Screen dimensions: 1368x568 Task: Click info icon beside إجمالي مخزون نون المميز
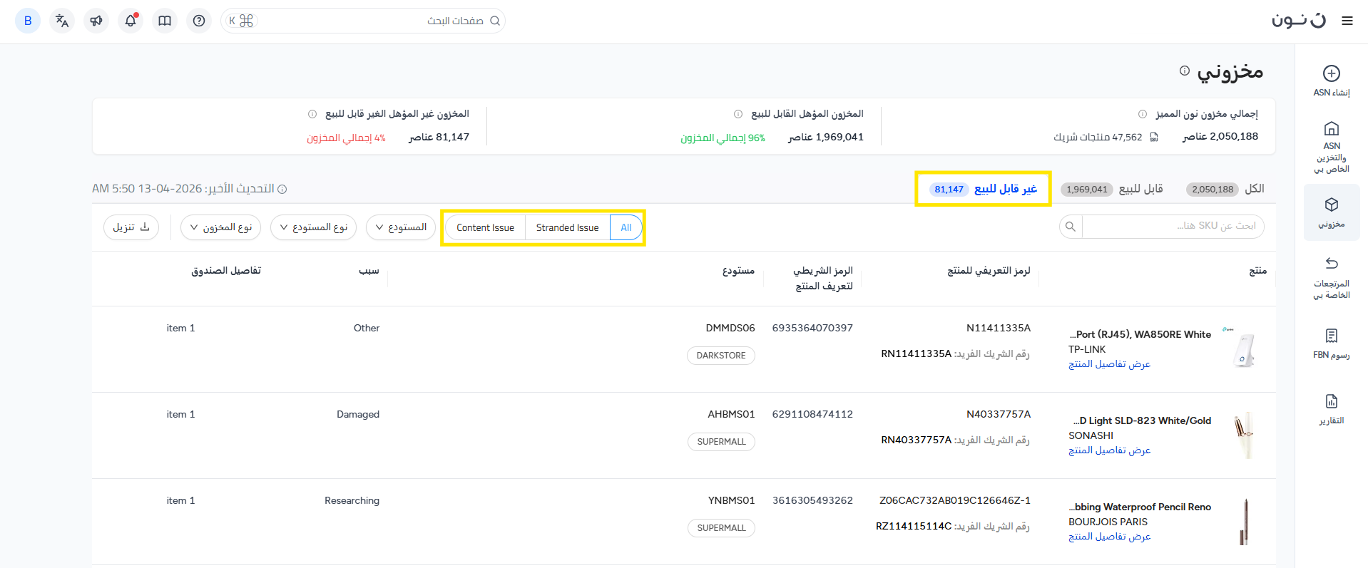click(1143, 114)
